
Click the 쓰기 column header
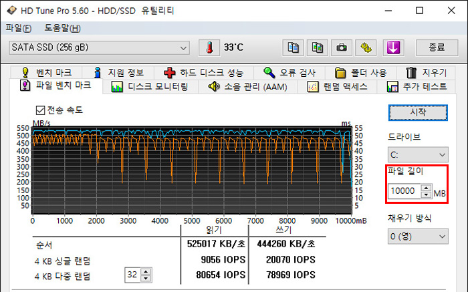[x=283, y=230]
